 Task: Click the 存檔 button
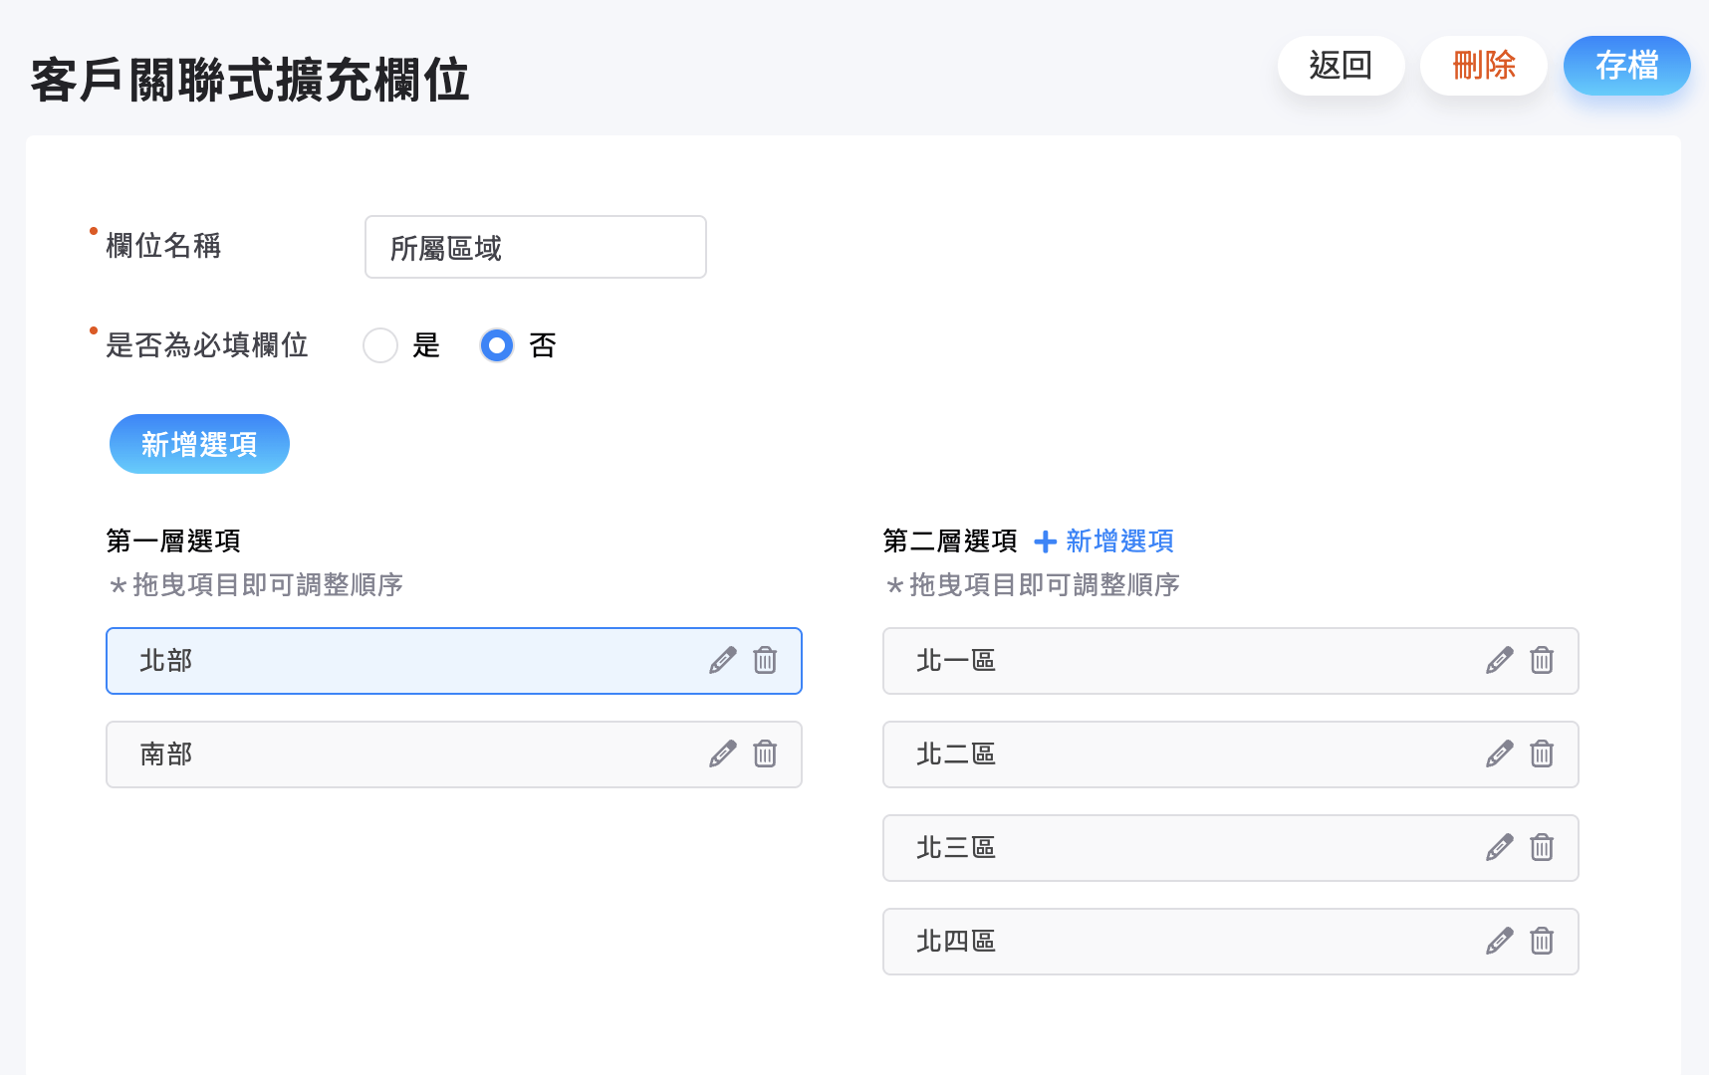pos(1626,66)
